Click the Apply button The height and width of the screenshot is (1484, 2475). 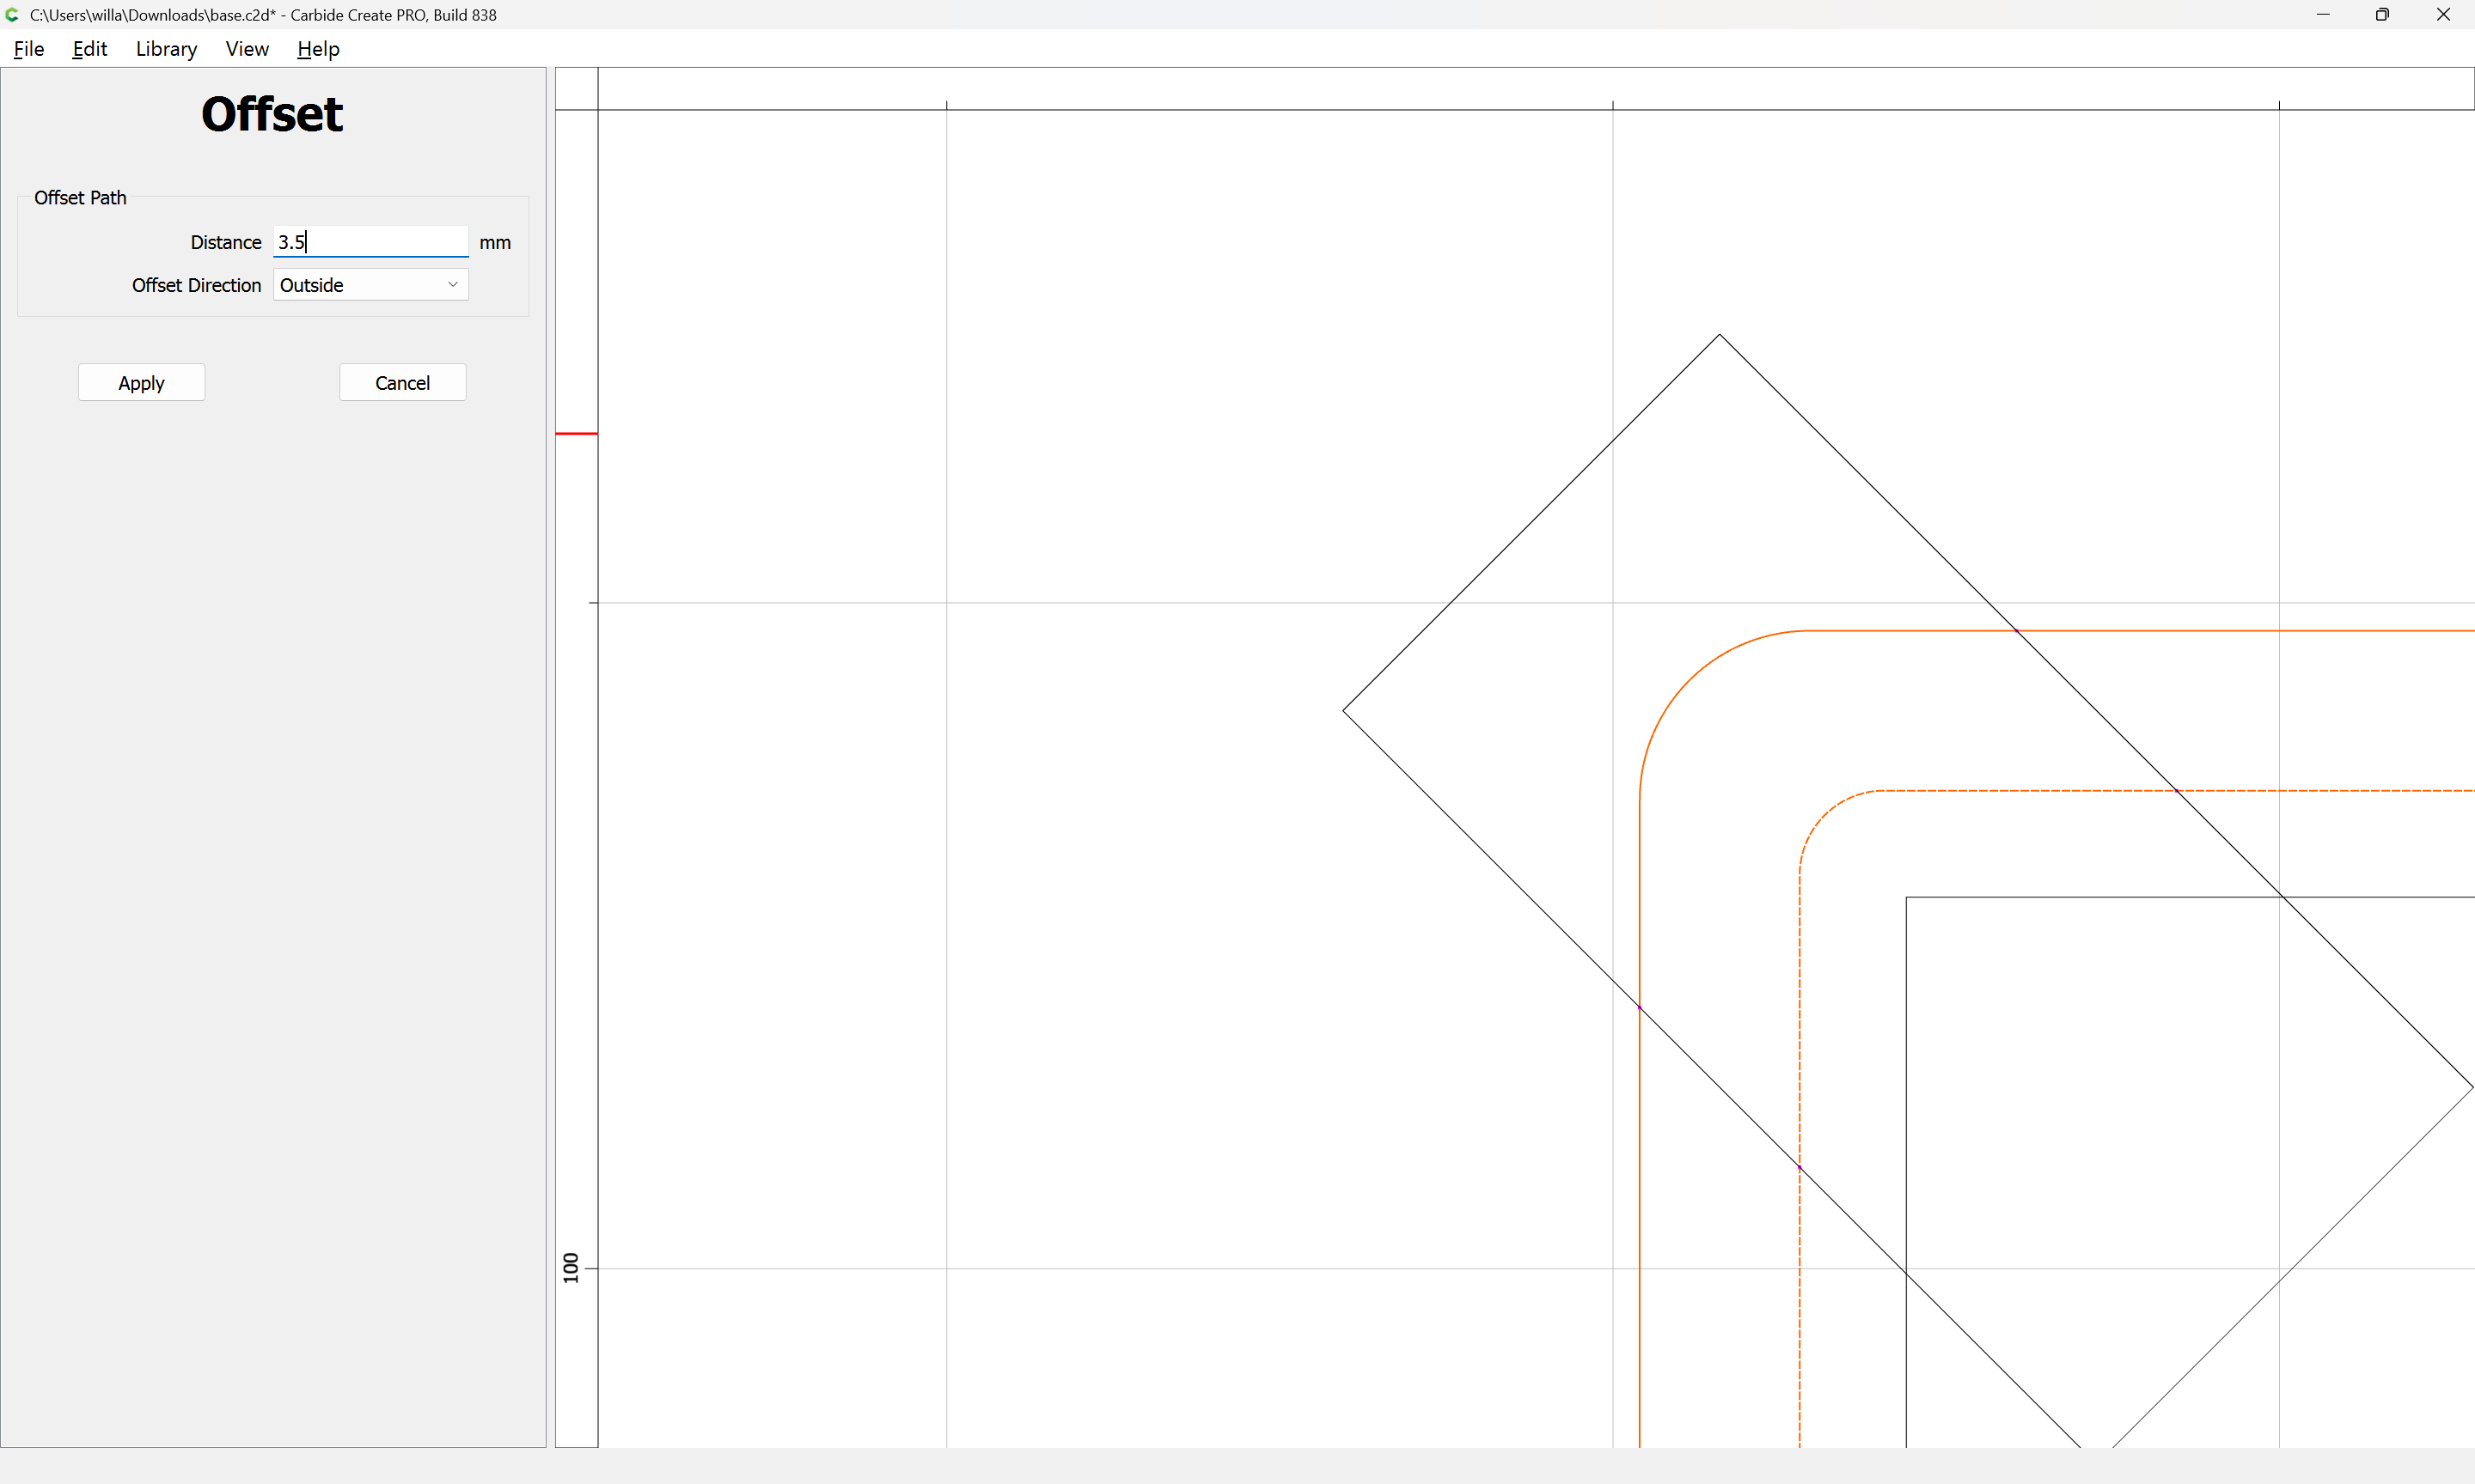[x=141, y=382]
